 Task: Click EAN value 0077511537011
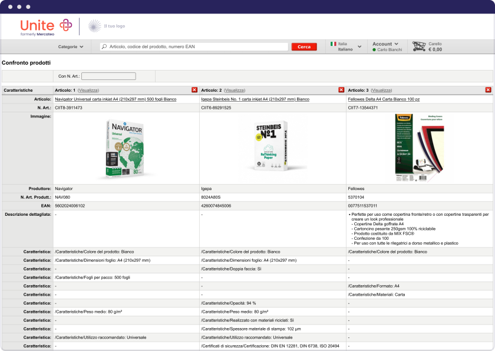click(362, 206)
